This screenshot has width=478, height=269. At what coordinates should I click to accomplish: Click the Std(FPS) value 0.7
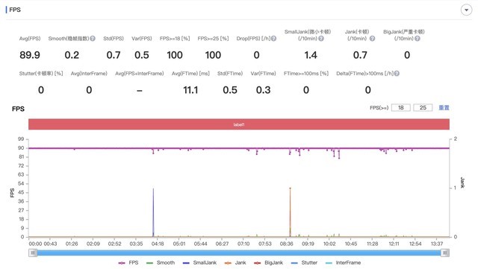click(x=114, y=55)
